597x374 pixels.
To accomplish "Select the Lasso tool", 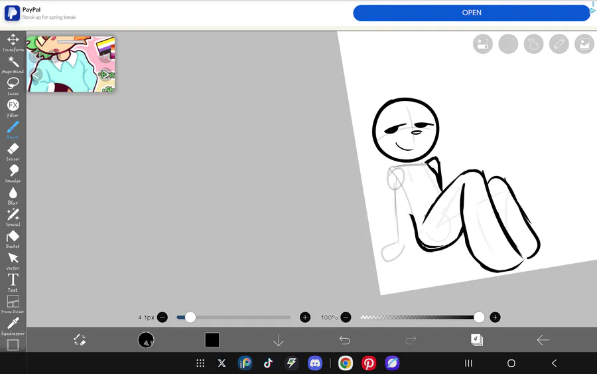I will [x=13, y=86].
